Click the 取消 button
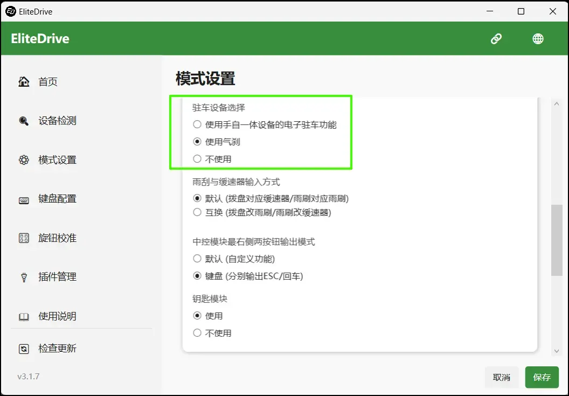This screenshot has height=396, width=569. pyautogui.click(x=502, y=378)
